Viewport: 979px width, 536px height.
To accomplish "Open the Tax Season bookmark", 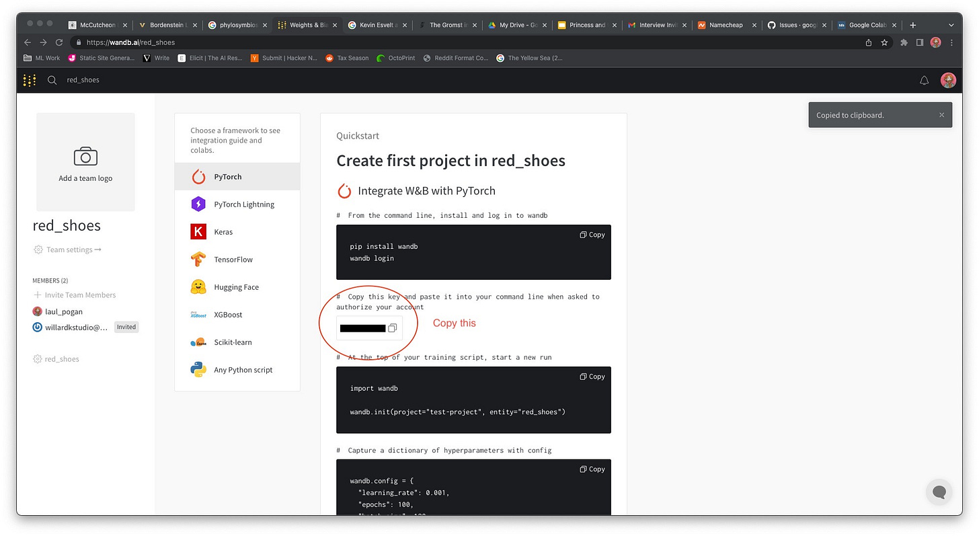I will click(x=347, y=58).
